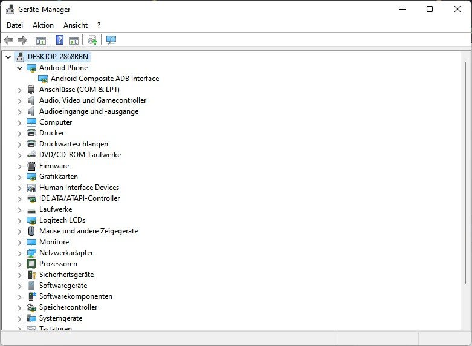Click the Forward arrow toolbar icon
The height and width of the screenshot is (346, 472).
tap(22, 40)
